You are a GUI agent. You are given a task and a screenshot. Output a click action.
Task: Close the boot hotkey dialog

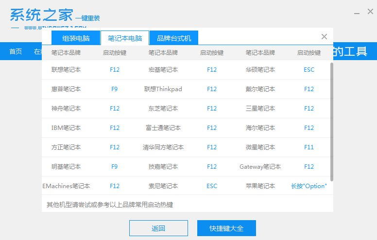[x=325, y=37]
